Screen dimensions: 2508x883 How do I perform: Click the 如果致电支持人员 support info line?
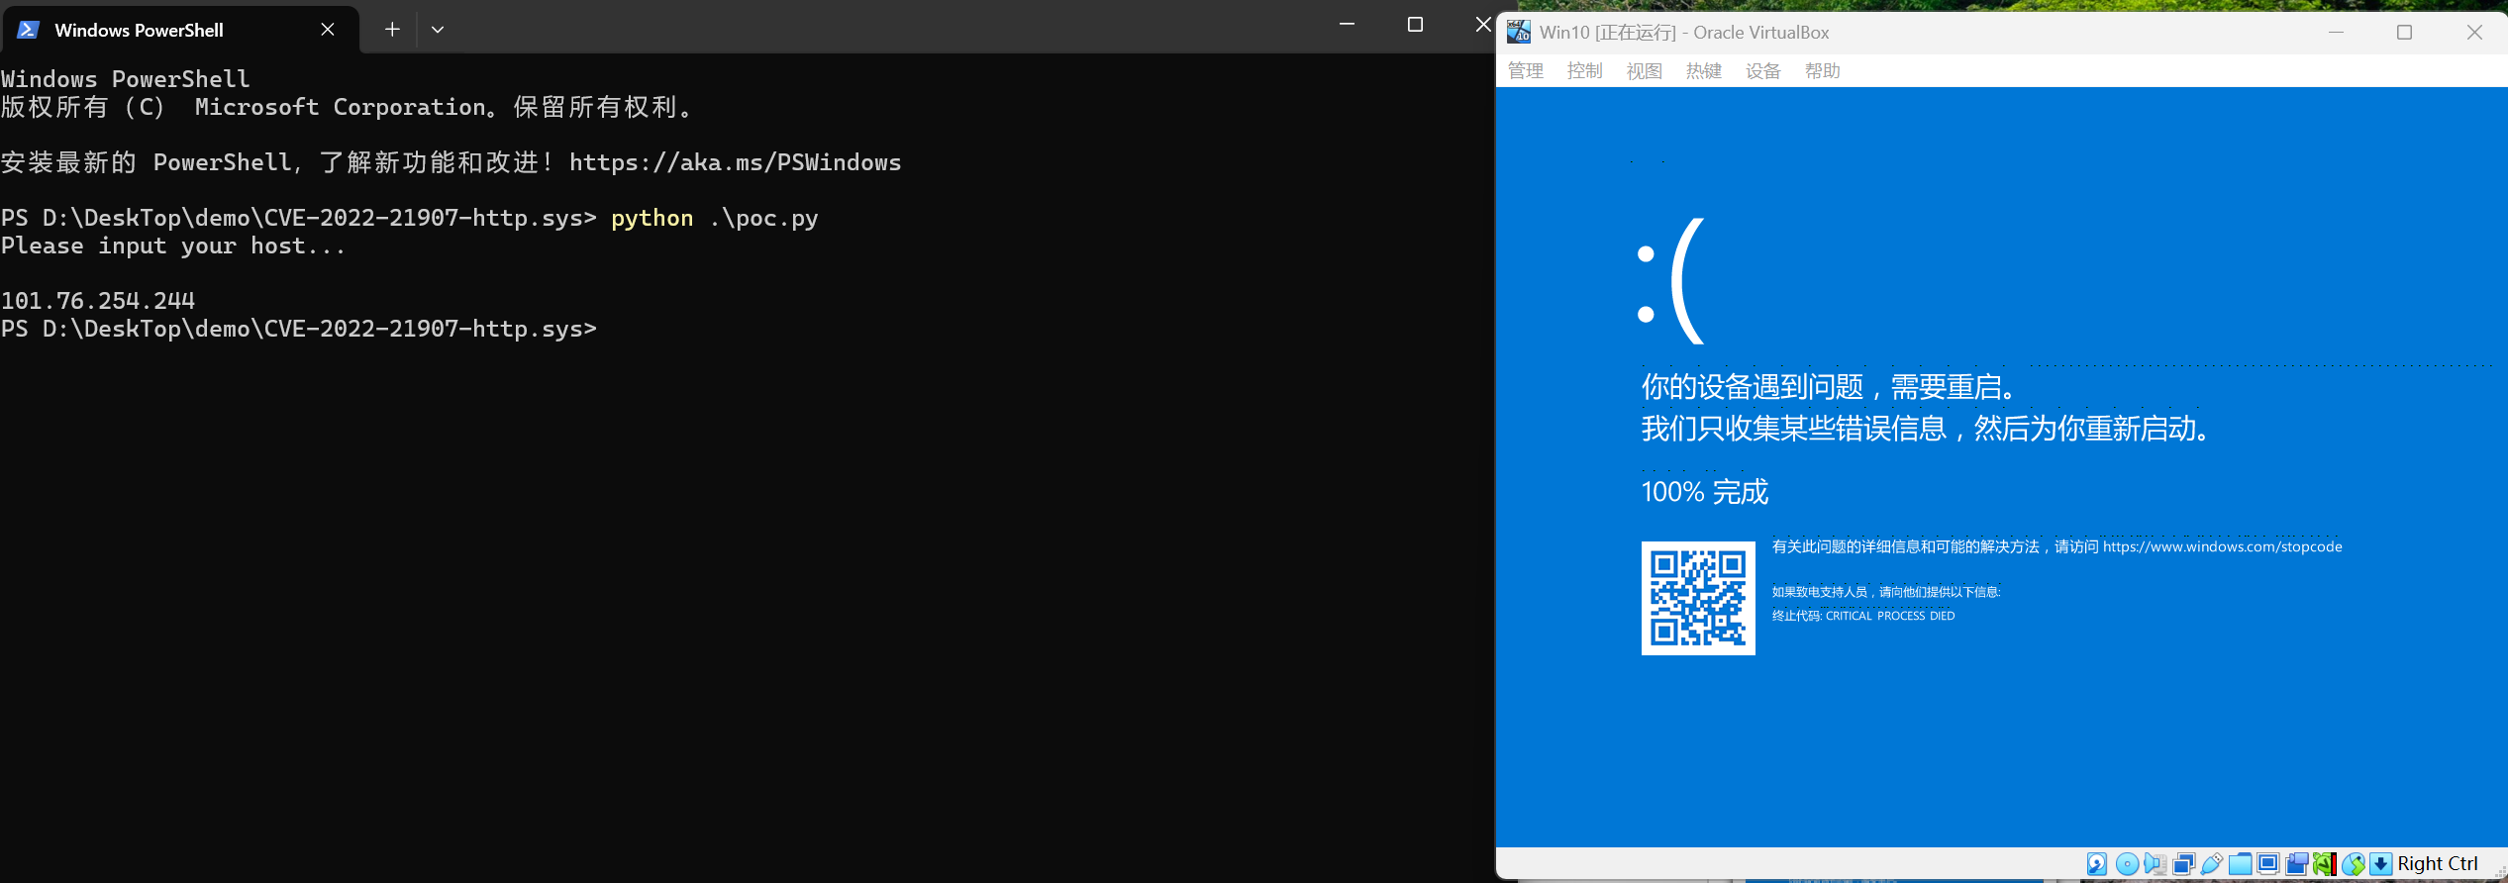click(1886, 592)
